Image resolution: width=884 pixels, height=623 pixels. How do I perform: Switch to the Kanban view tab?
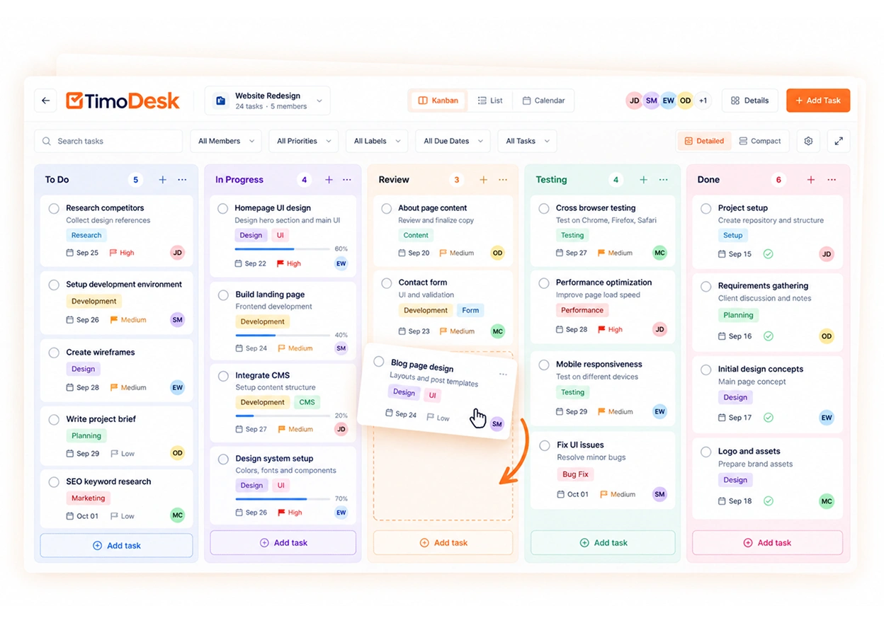tap(438, 101)
